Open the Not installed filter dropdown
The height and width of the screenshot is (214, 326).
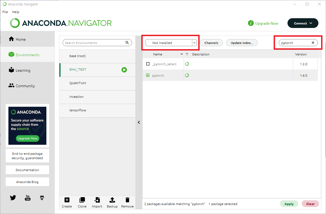pos(171,43)
